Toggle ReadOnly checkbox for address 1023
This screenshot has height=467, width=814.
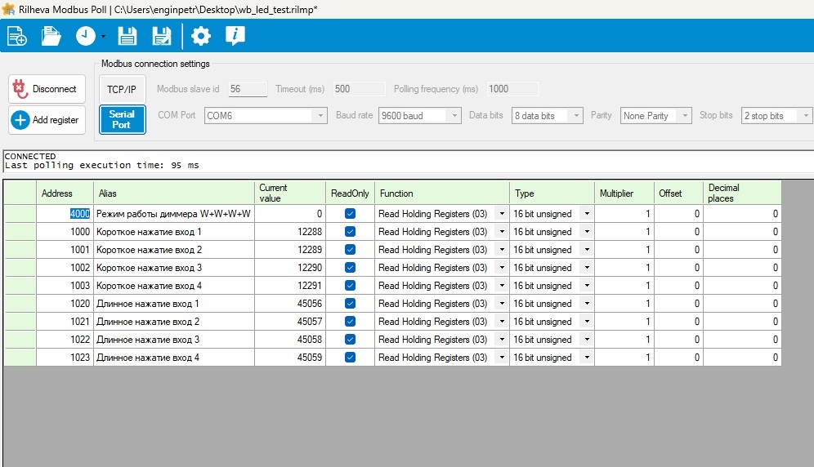pyautogui.click(x=350, y=358)
